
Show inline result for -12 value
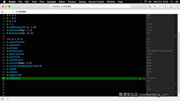(x=176, y=89)
